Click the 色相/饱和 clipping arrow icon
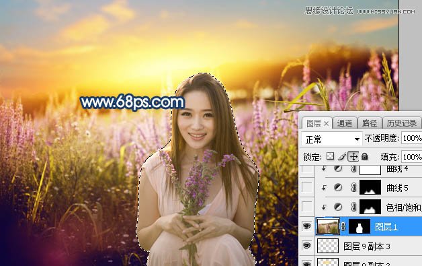 (x=324, y=207)
